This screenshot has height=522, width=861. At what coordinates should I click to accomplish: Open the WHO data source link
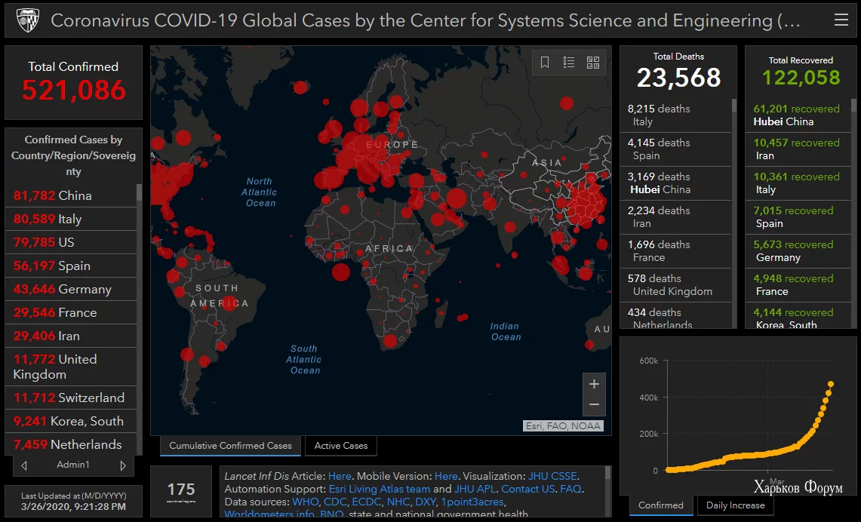coord(306,502)
